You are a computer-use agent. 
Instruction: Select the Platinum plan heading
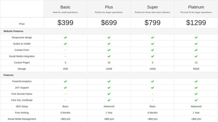196,7
